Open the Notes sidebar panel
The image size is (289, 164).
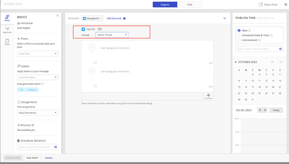[7, 42]
